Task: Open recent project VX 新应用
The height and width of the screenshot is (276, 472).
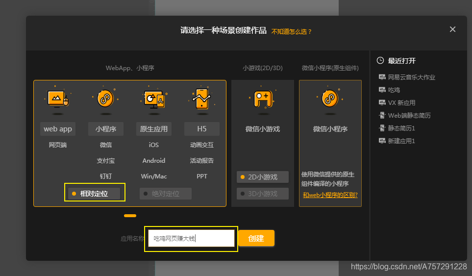Action: 401,102
